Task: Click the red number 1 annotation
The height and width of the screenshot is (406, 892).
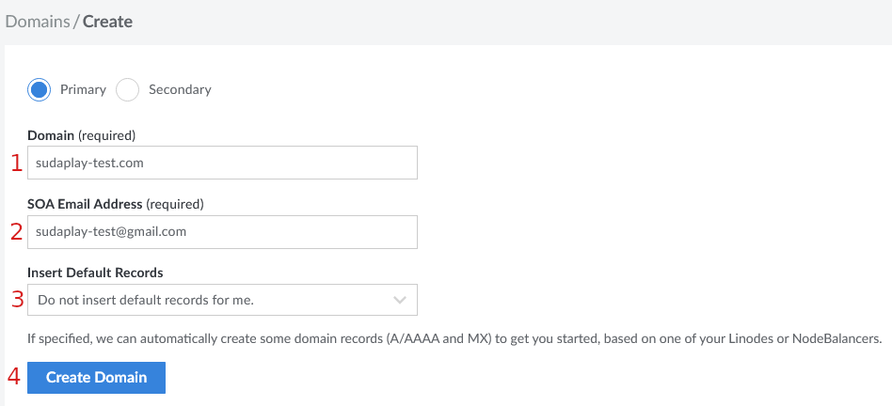Action: 17,163
